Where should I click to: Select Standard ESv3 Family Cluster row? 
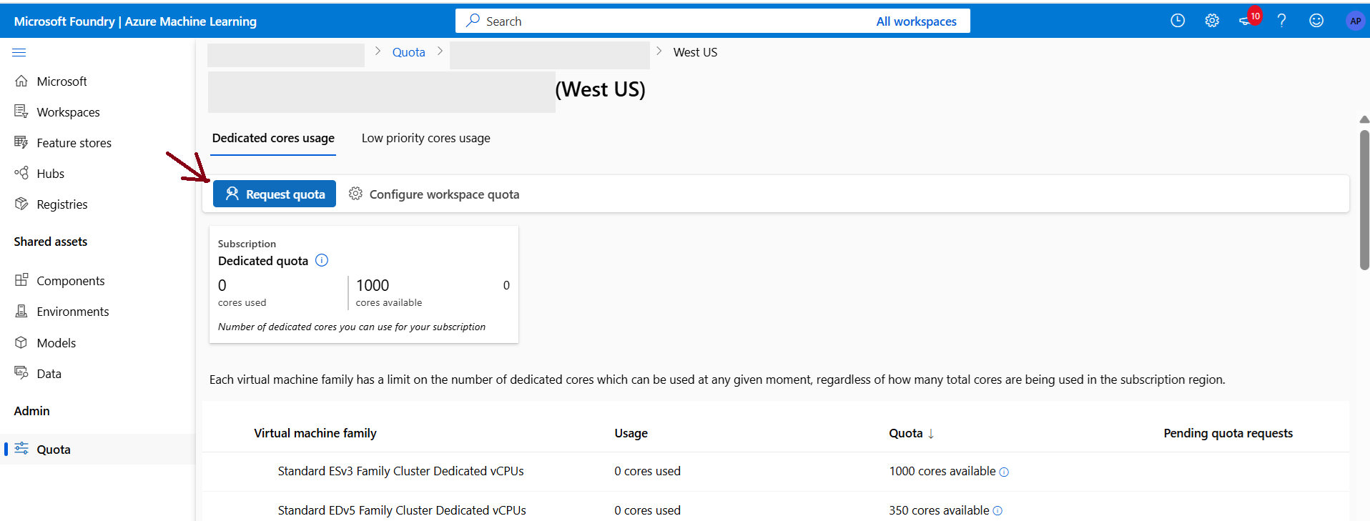click(x=776, y=472)
